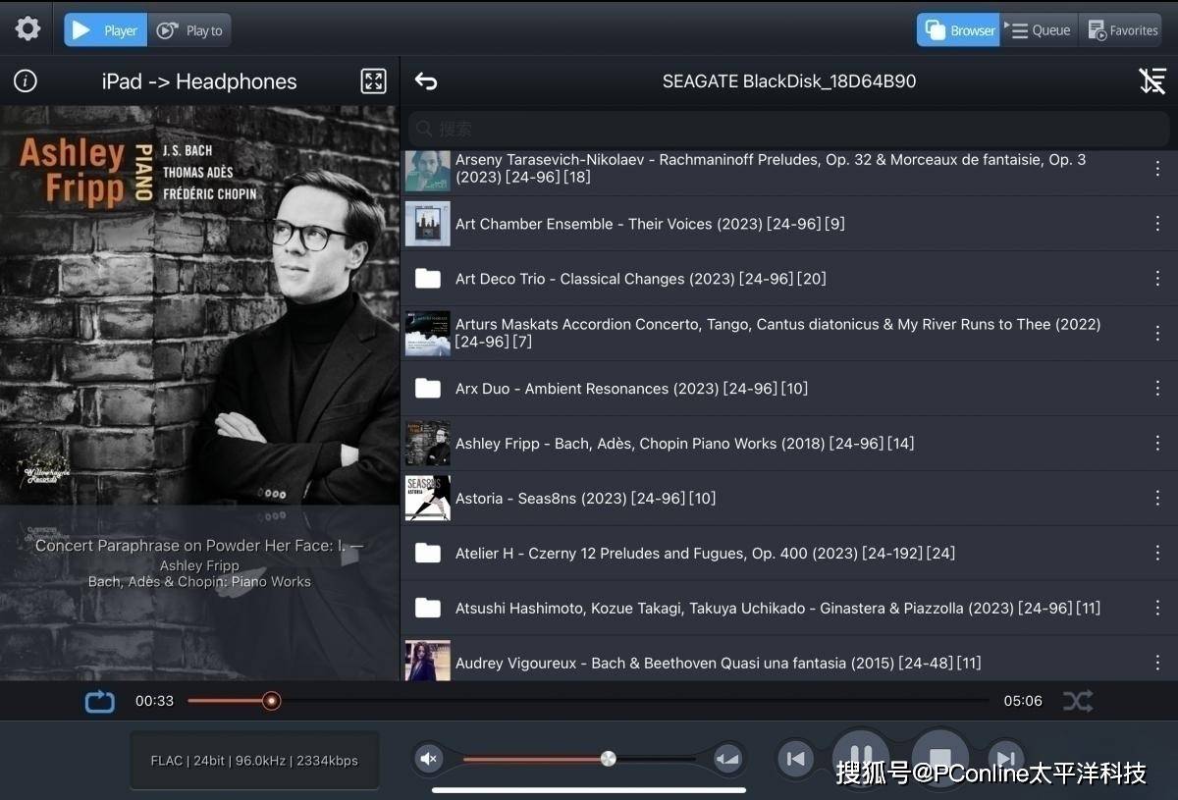
Task: Click the clear playlist icon
Action: pyautogui.click(x=1151, y=81)
